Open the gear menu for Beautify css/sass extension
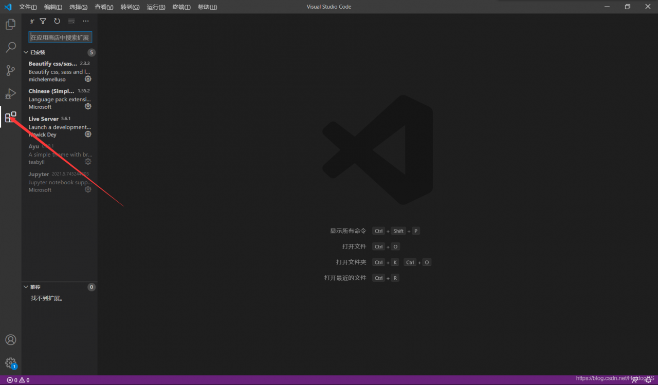Image resolution: width=658 pixels, height=385 pixels. 88,79
